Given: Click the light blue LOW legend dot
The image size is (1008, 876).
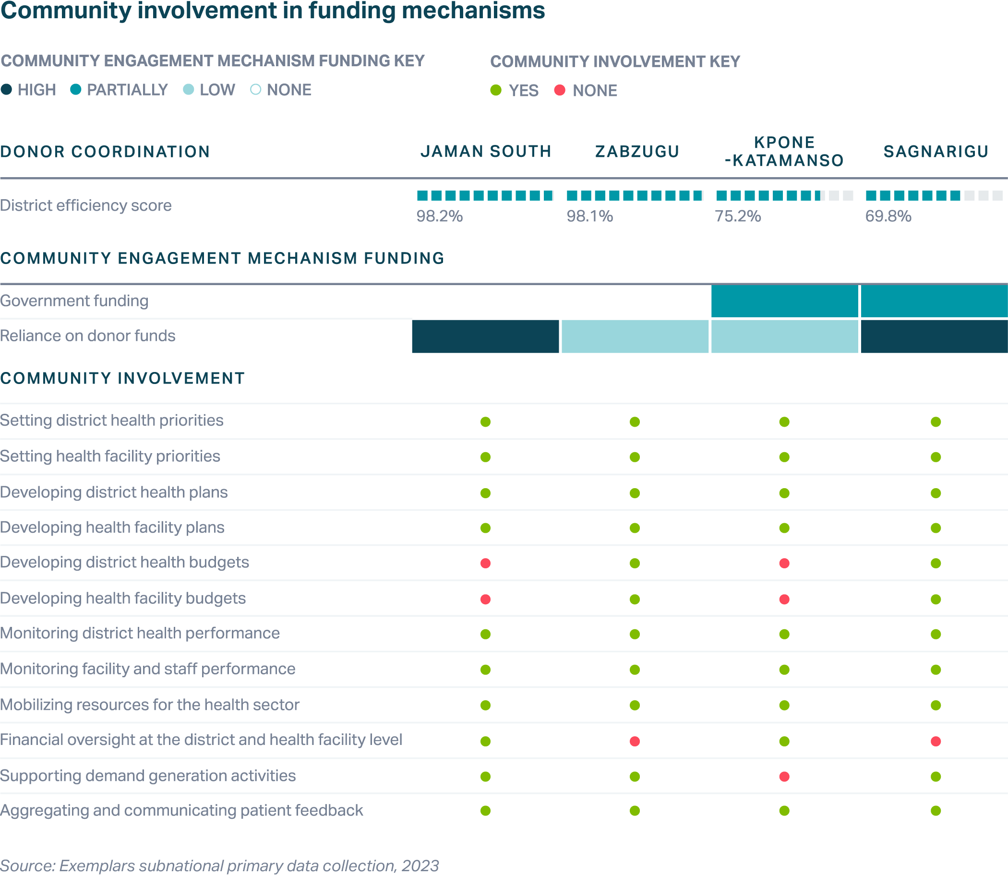Looking at the screenshot, I should pos(188,89).
